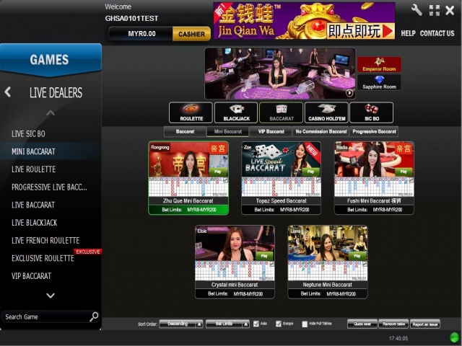462x346 pixels.
Task: Go back using left arrow beside Live Dealers
Action: point(8,92)
